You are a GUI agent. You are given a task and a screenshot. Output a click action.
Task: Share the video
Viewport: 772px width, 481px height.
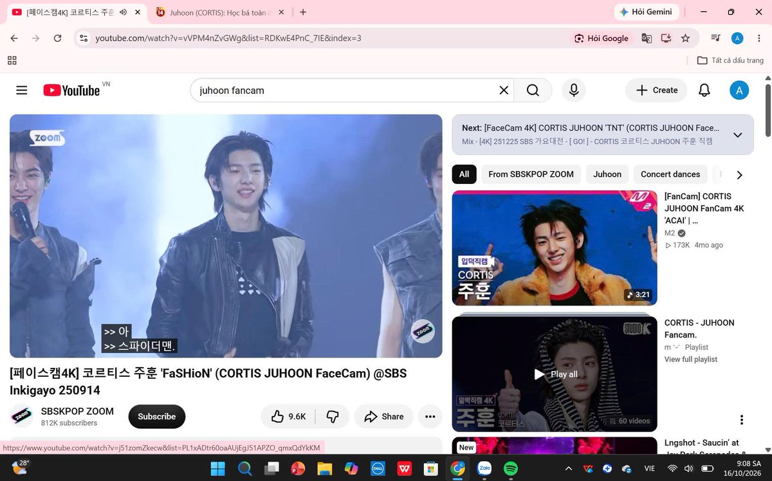[384, 417]
